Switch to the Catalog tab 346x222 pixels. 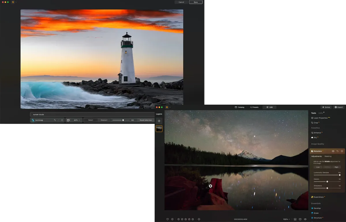coord(240,107)
